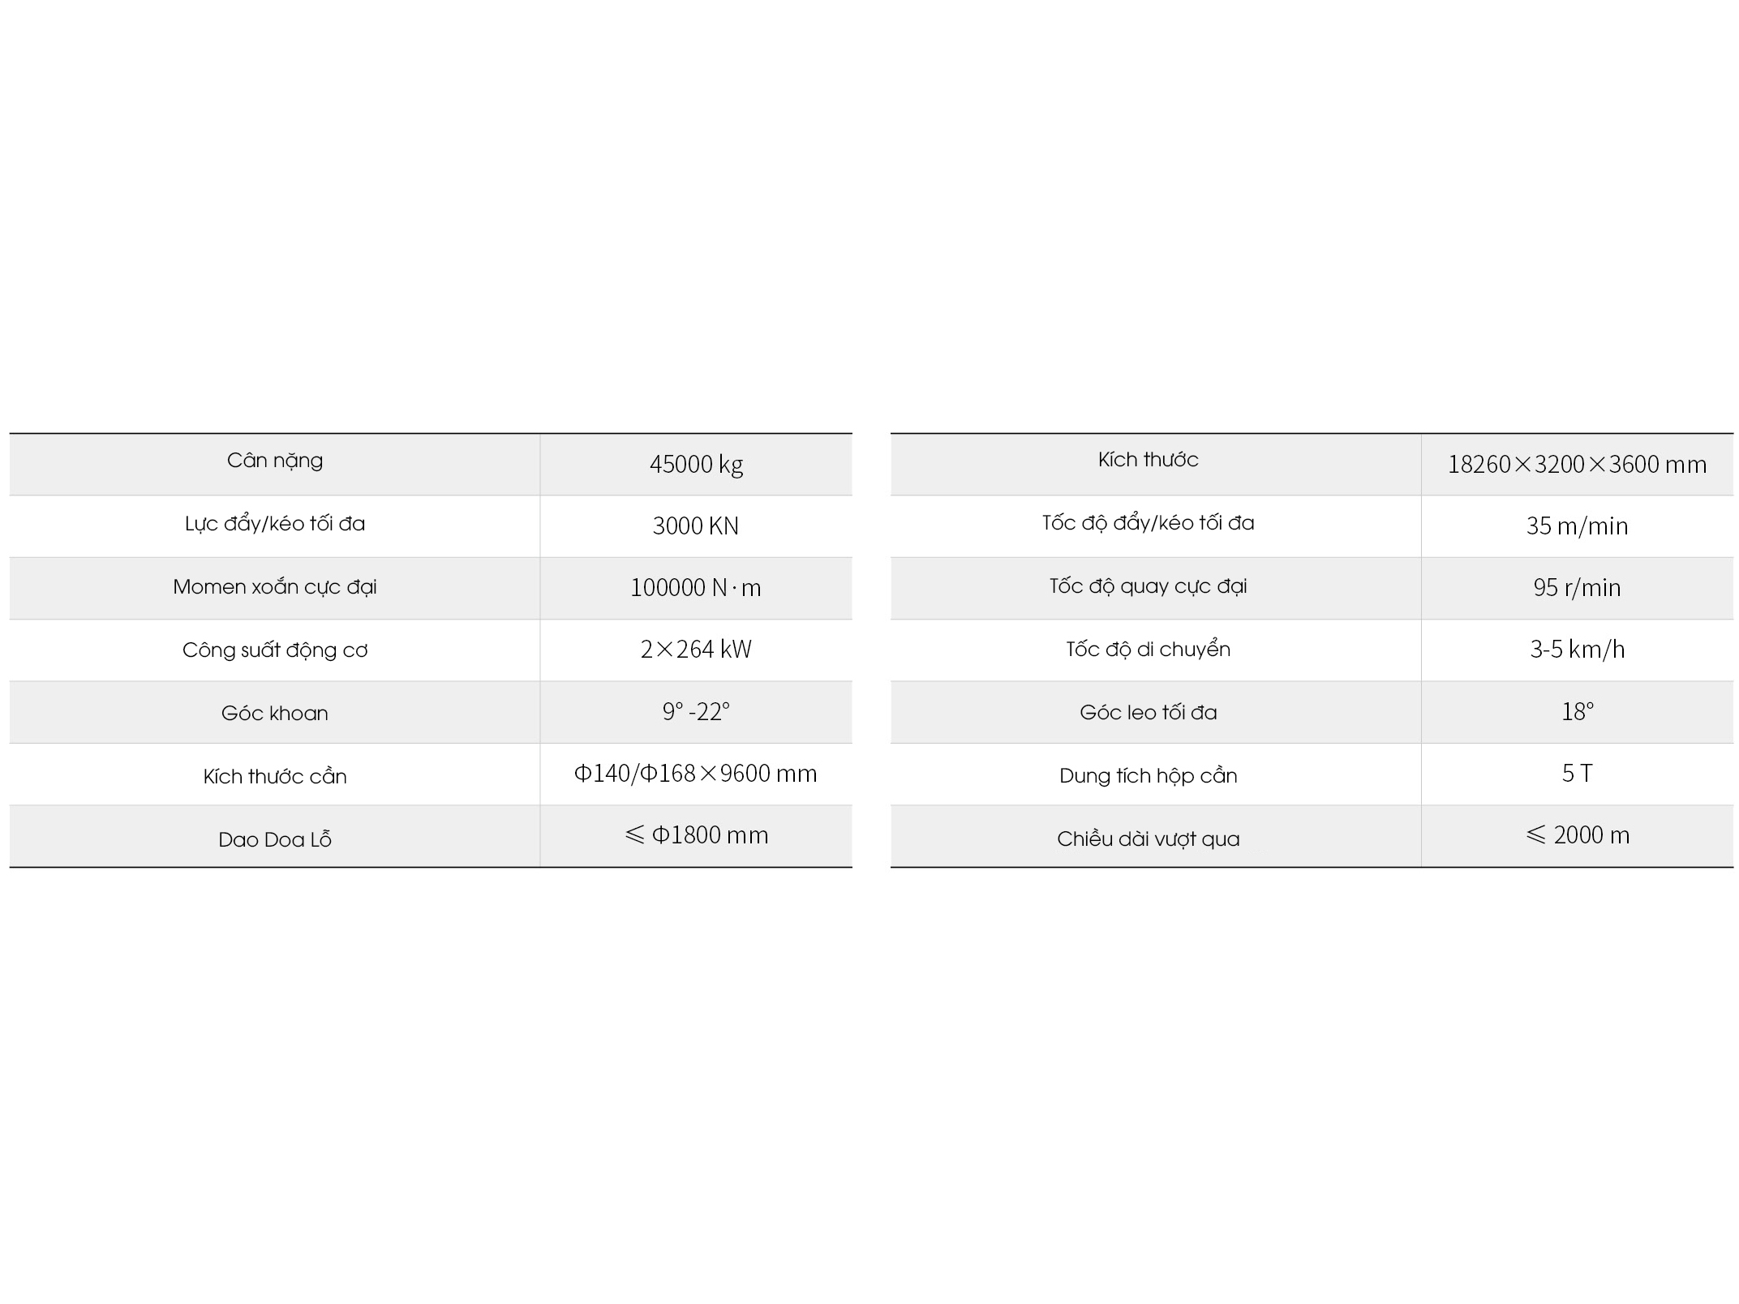This screenshot has width=1739, height=1304.
Task: Click the "Tốc độ di chuyển" label
Action: (x=1148, y=650)
